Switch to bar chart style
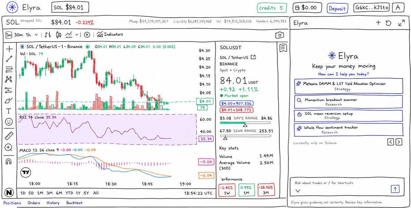Viewport: 411px width, 208px height. (48, 35)
